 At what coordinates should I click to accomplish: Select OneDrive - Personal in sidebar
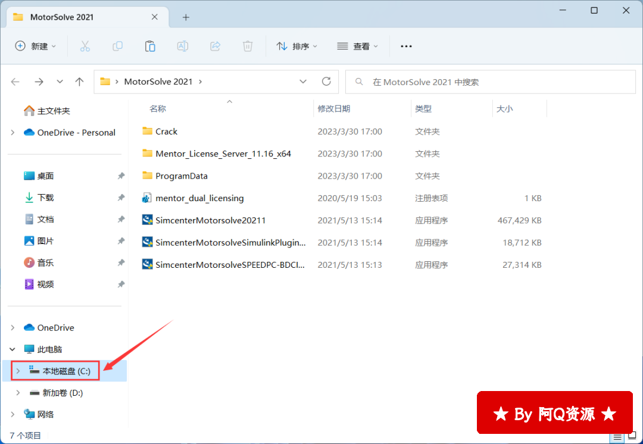tap(69, 132)
